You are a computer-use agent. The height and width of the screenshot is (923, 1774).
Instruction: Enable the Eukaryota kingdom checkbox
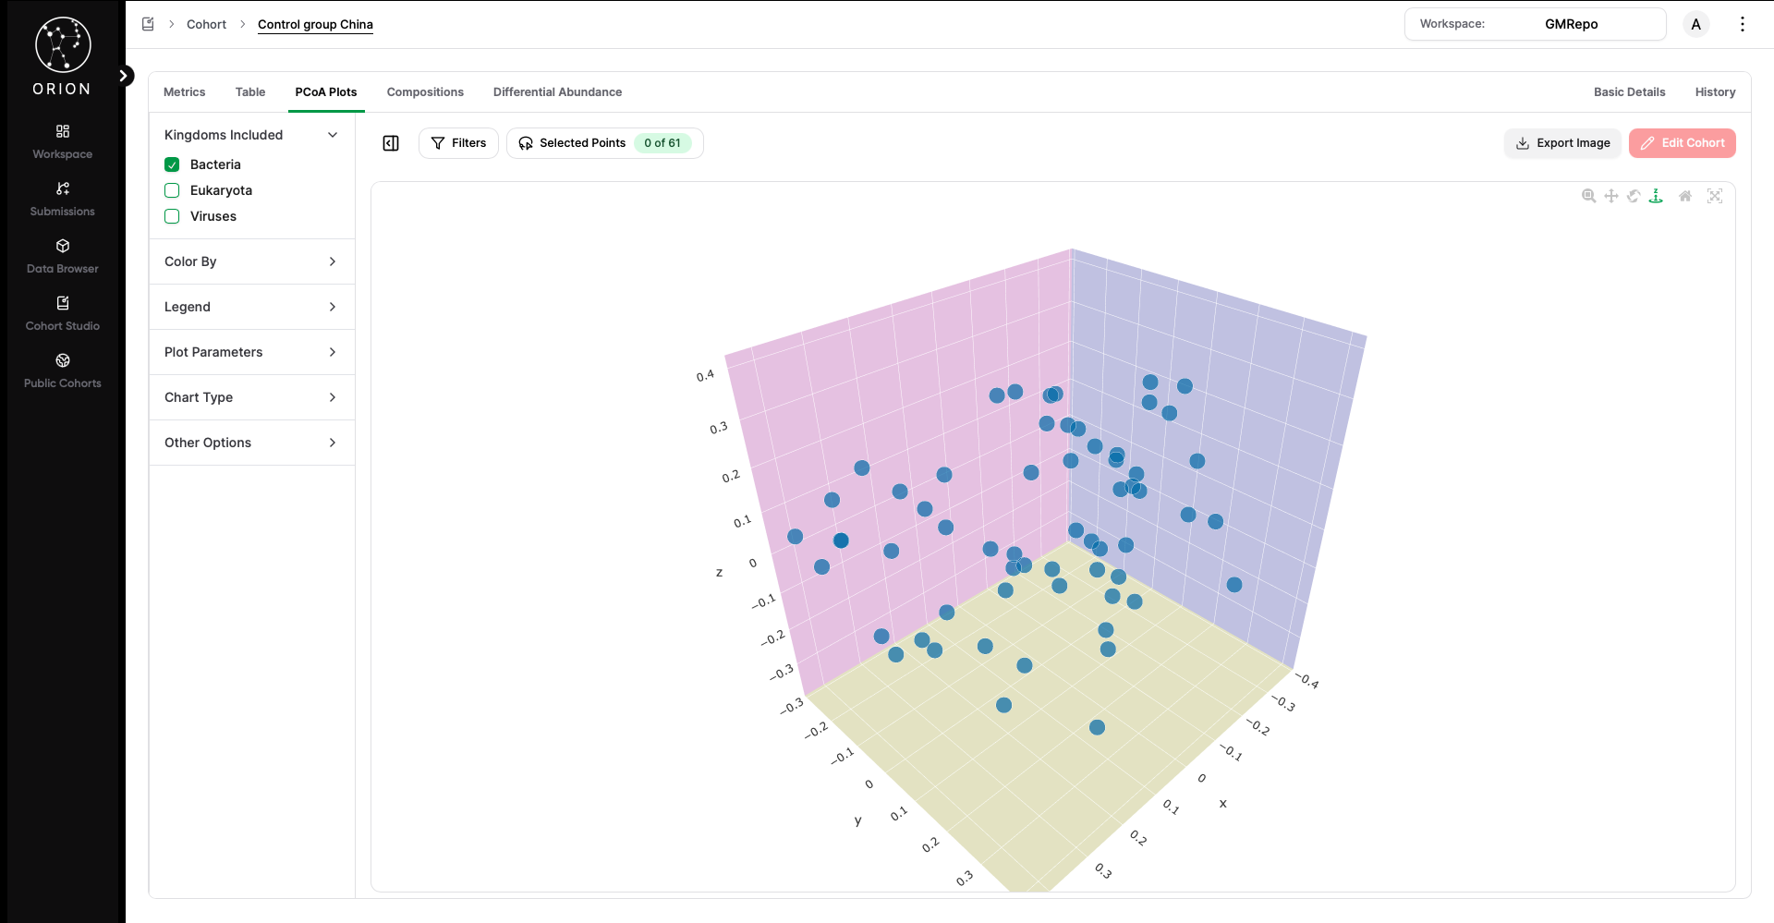172,190
